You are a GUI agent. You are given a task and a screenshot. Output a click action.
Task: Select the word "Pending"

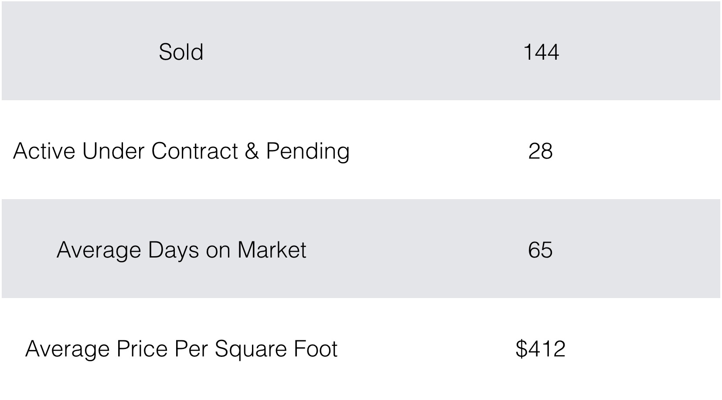coord(308,151)
